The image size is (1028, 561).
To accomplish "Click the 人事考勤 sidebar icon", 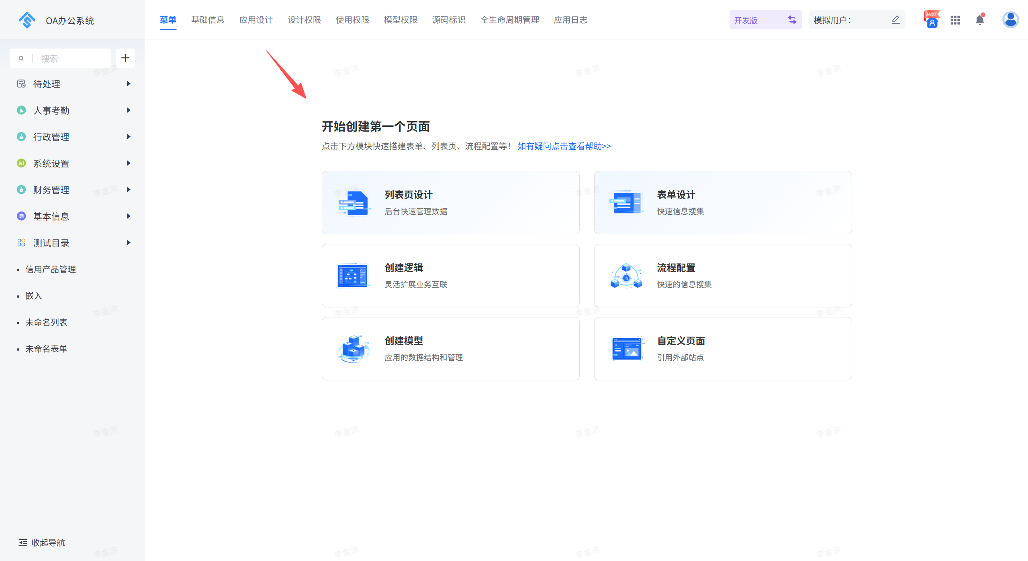I will click(21, 110).
